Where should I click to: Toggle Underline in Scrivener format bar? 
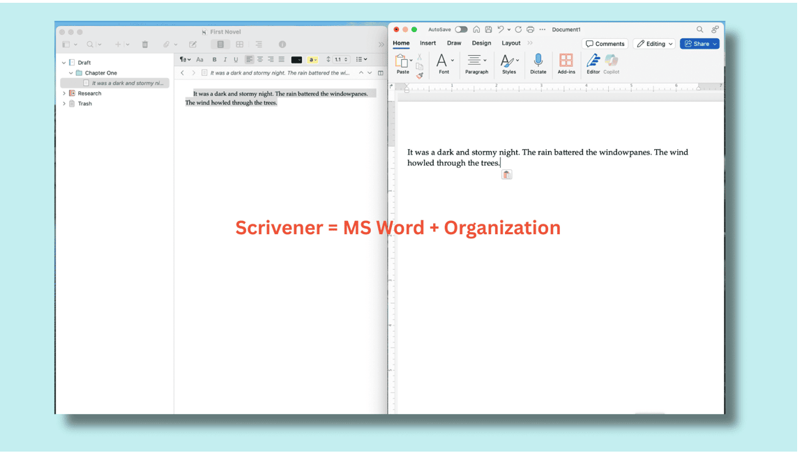click(236, 60)
